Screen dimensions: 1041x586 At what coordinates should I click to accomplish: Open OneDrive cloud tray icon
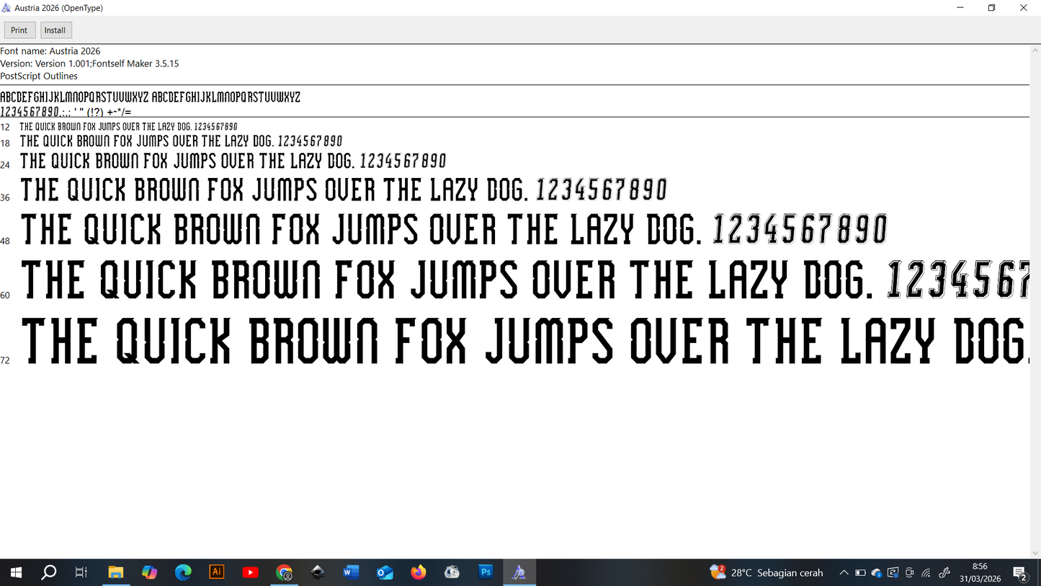tap(877, 573)
